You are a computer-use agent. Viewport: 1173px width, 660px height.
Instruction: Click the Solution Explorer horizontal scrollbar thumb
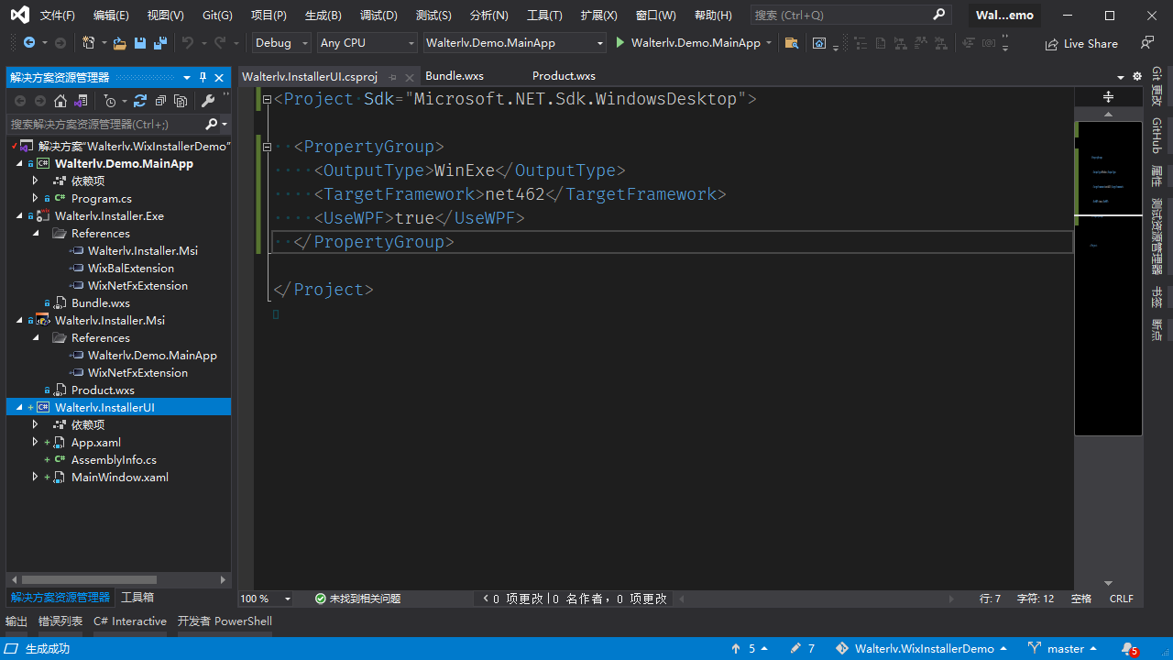click(89, 580)
